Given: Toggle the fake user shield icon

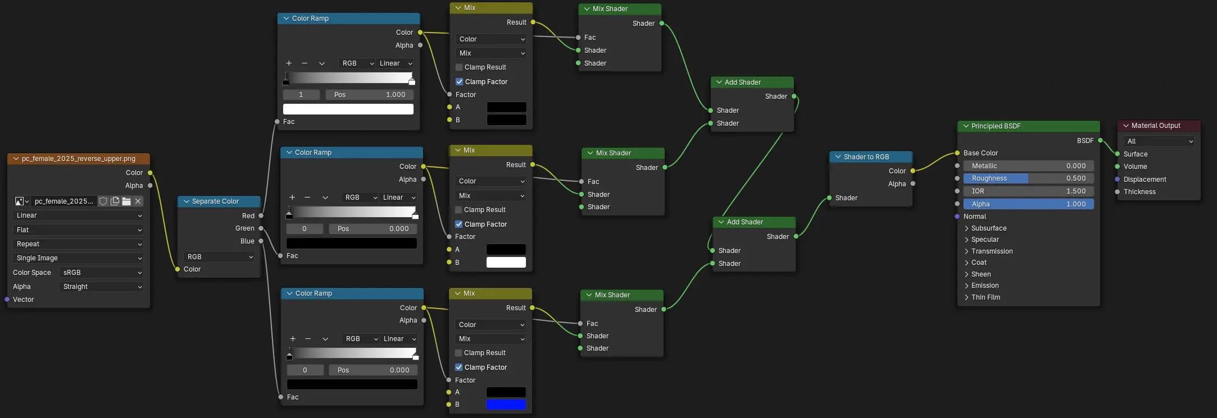Looking at the screenshot, I should pos(103,201).
